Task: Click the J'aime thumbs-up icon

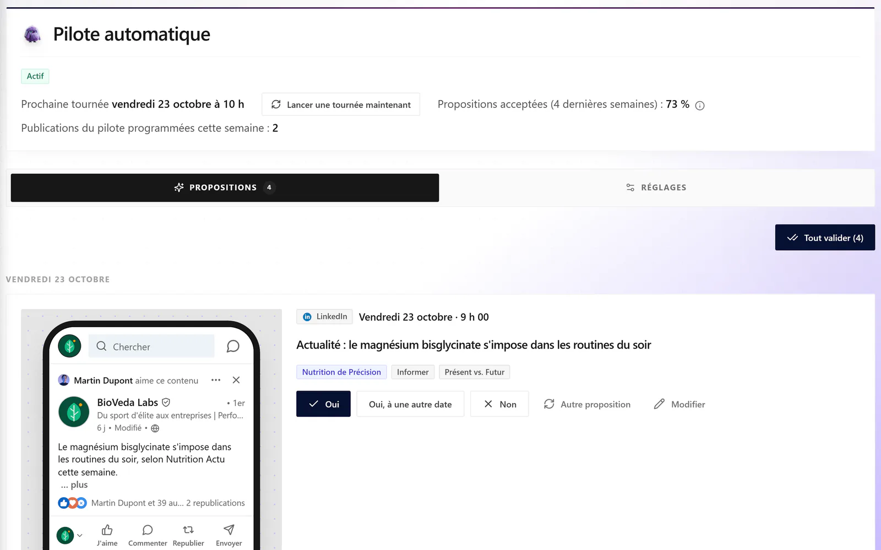Action: click(107, 530)
